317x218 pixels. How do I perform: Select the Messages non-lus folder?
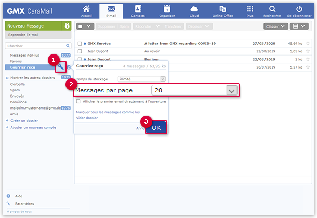pyautogui.click(x=24, y=56)
